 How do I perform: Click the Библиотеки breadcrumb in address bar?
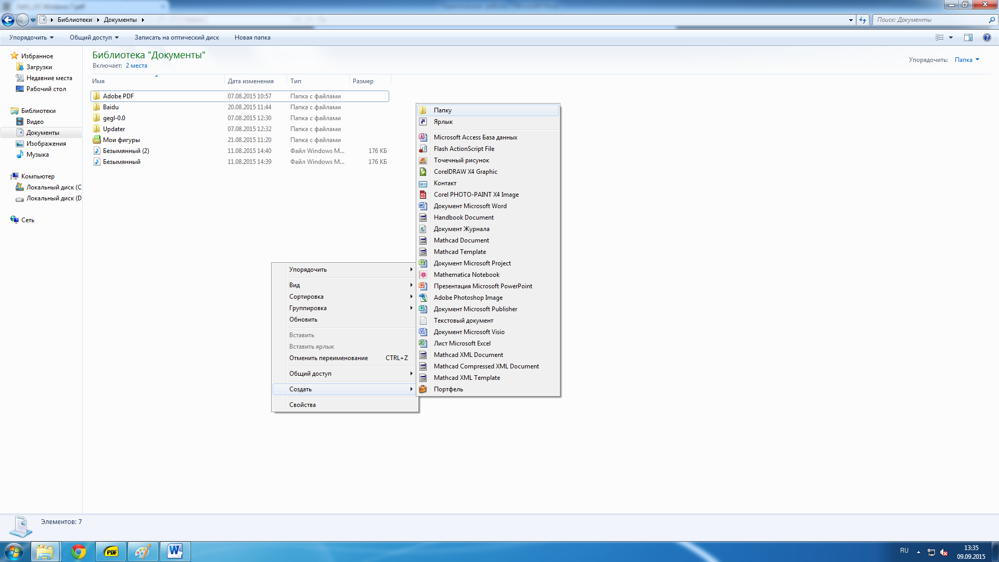(x=74, y=20)
